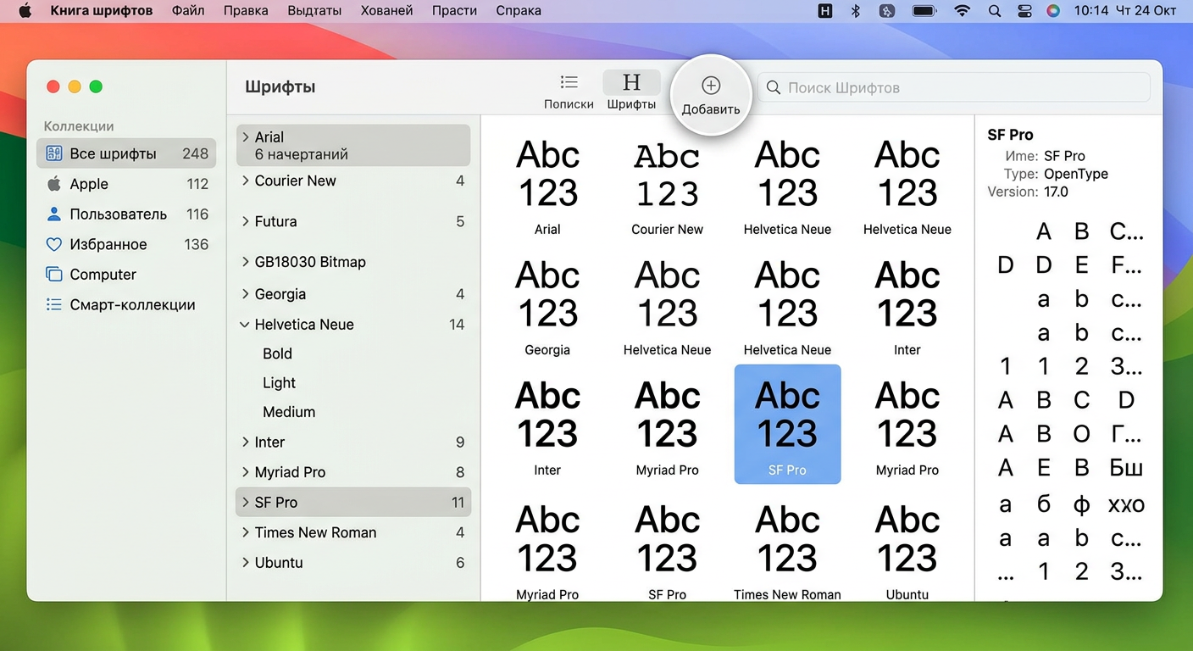
Task: Collapse the Helvetica Neue family
Action: tap(245, 325)
